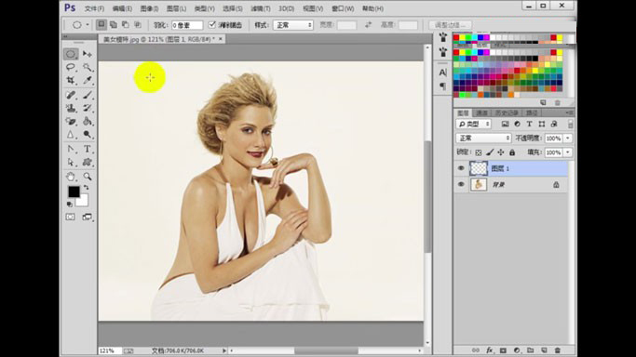Open the layer filter 类型 dropdown

(x=473, y=125)
